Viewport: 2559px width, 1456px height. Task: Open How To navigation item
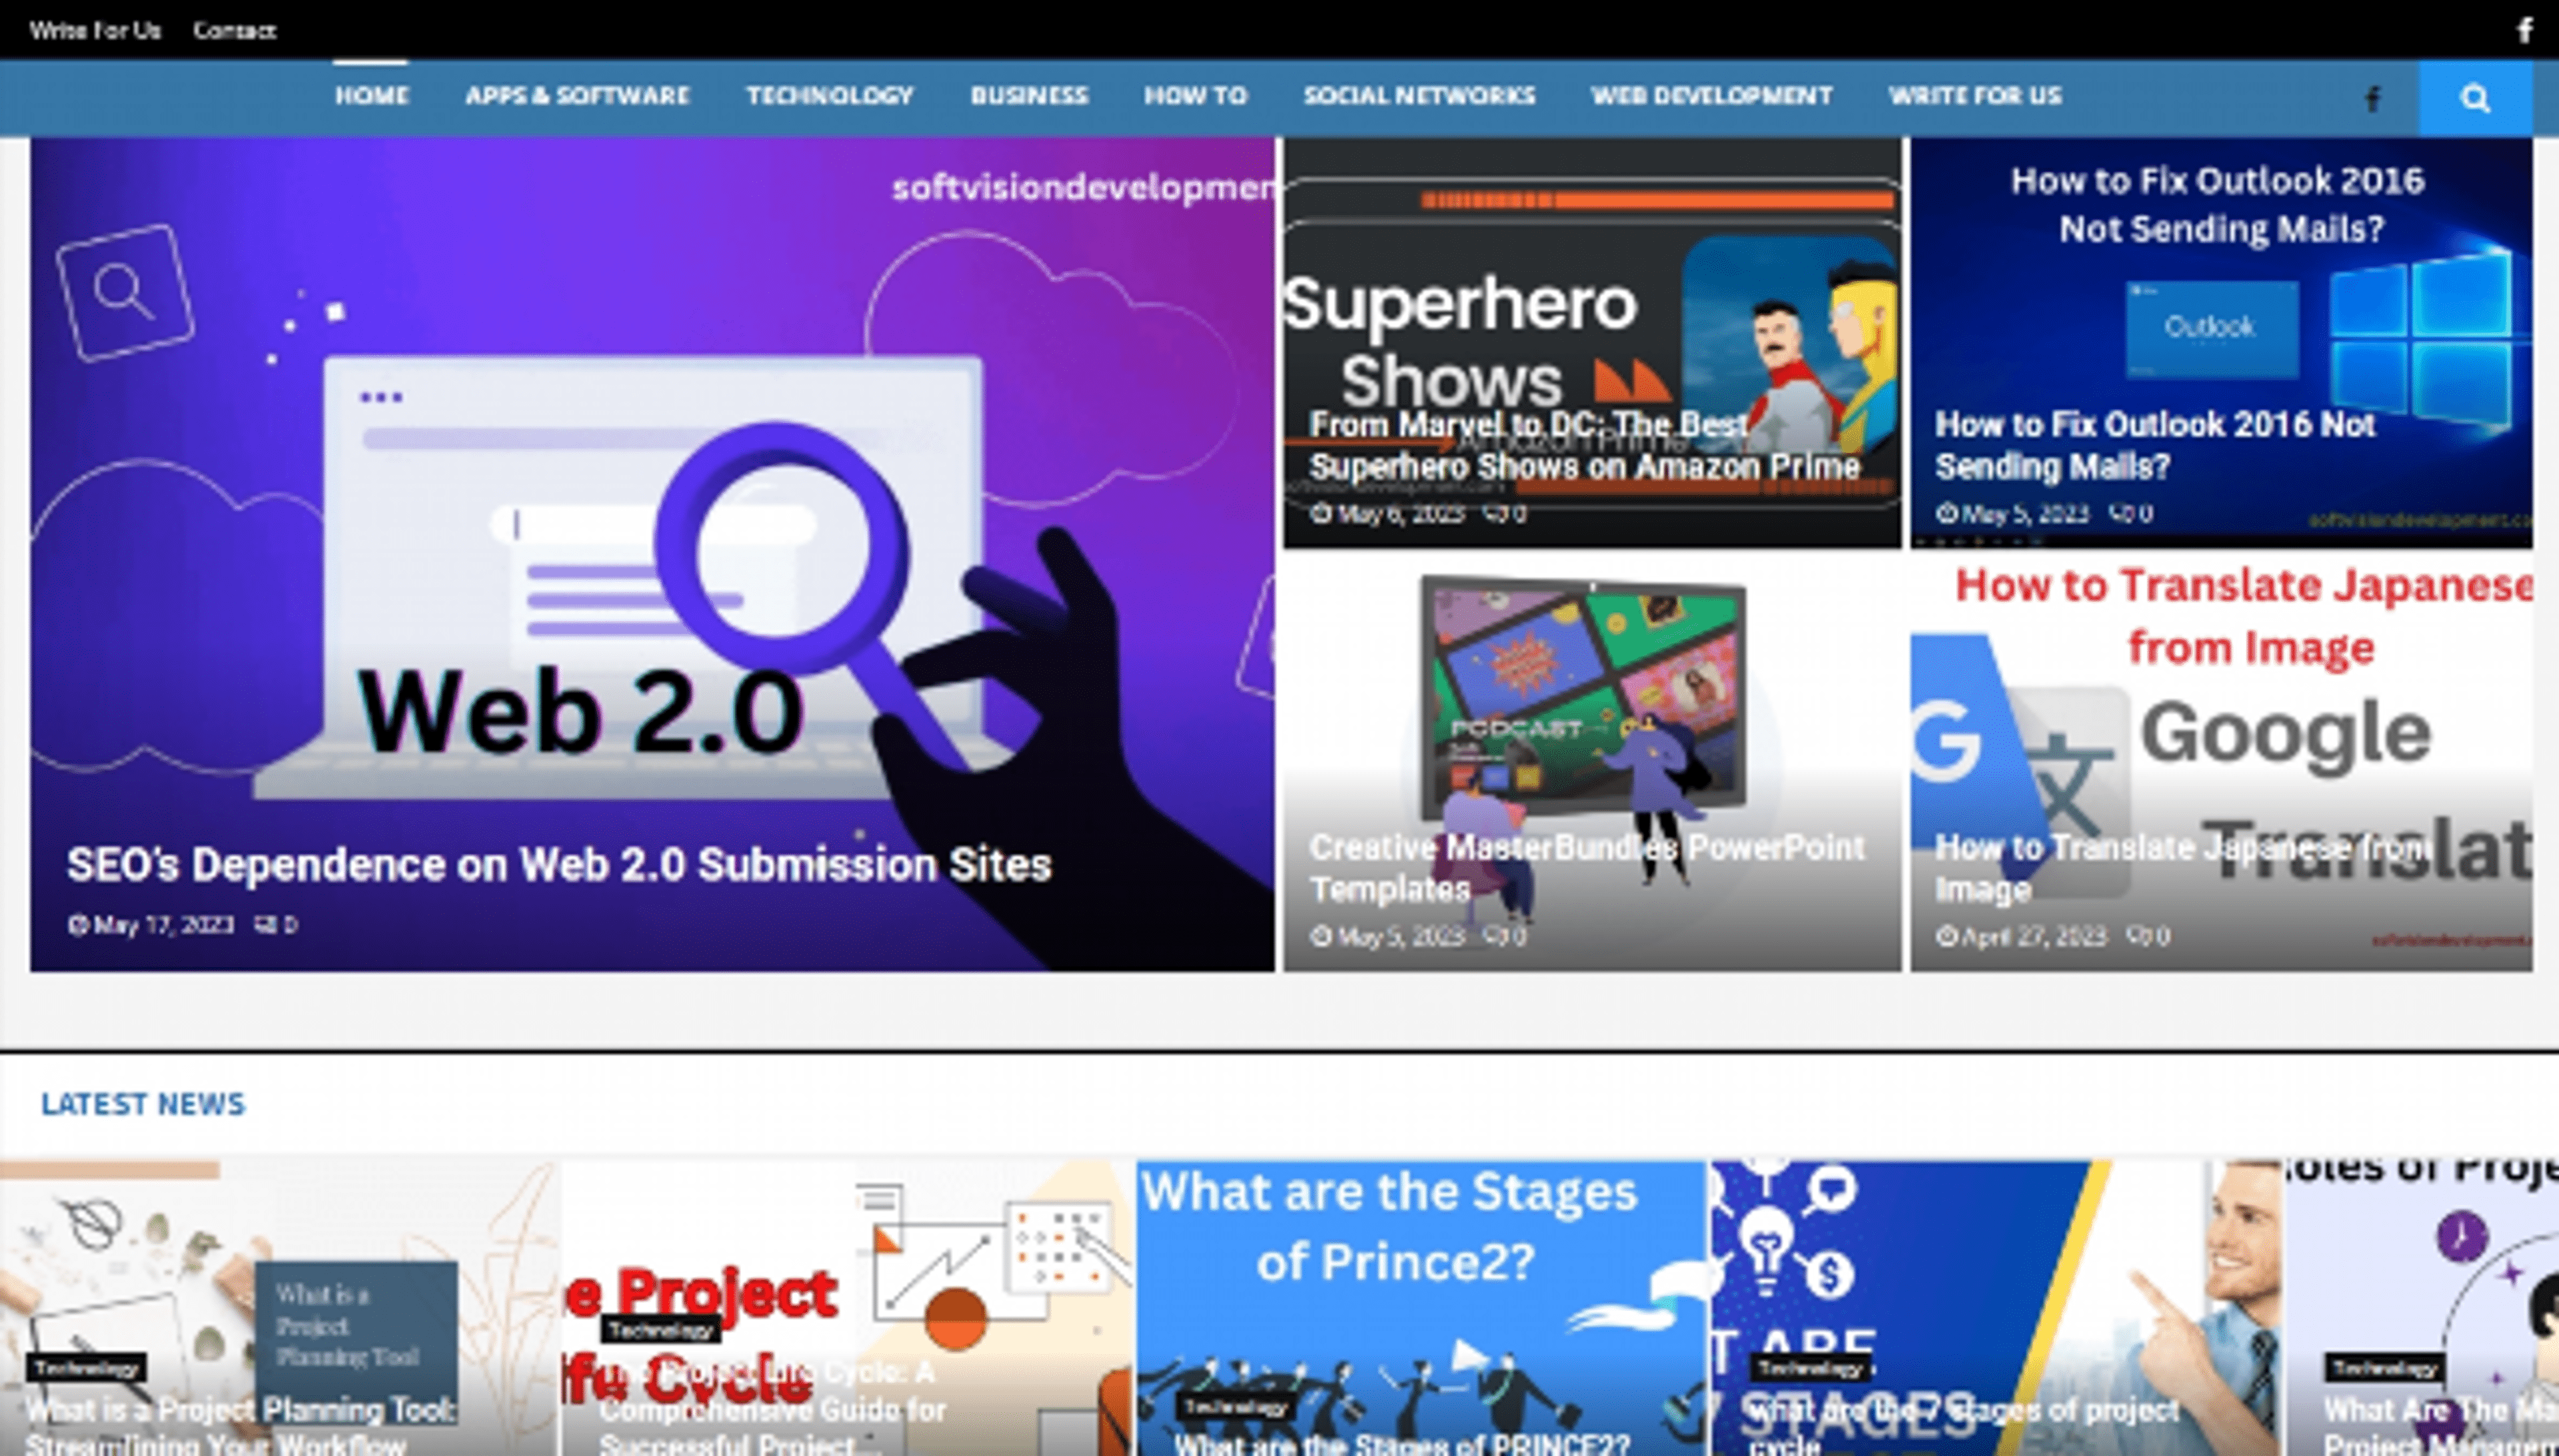tap(1196, 96)
